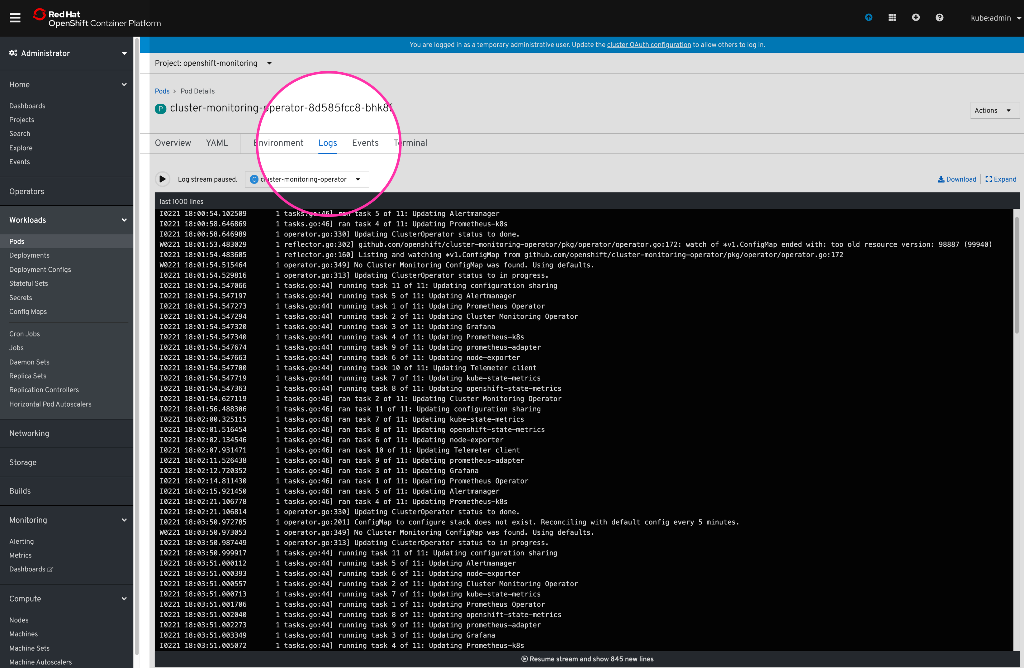Image resolution: width=1024 pixels, height=668 pixels.
Task: Open the quick create plus icon
Action: [916, 18]
